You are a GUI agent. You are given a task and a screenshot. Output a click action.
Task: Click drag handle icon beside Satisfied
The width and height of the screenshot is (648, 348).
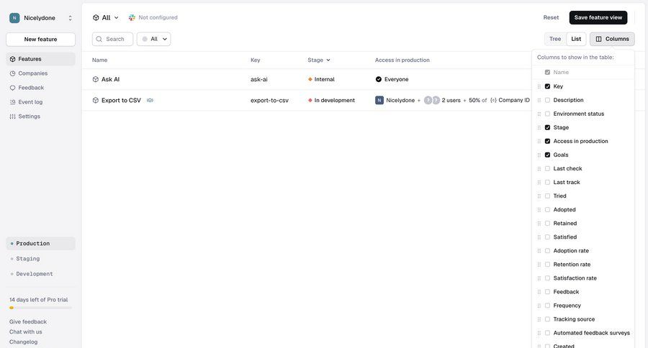539,237
